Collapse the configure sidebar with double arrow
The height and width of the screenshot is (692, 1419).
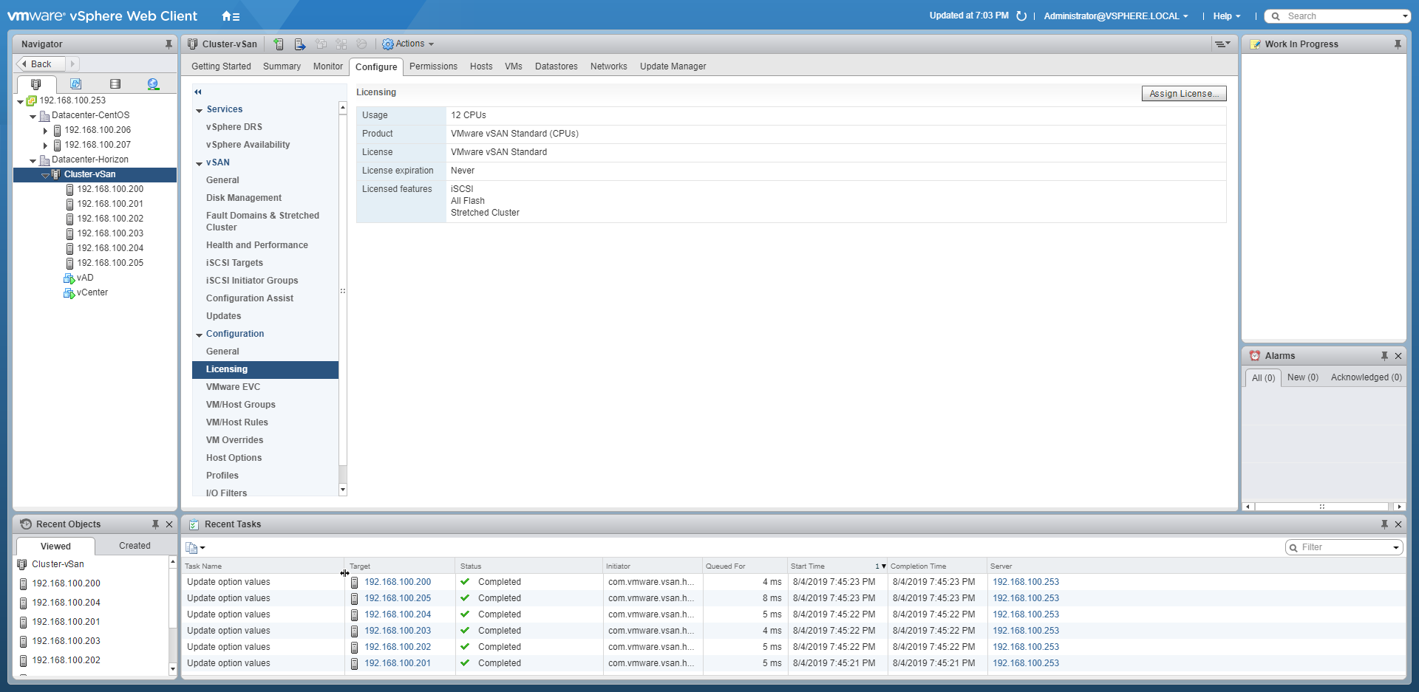point(198,92)
